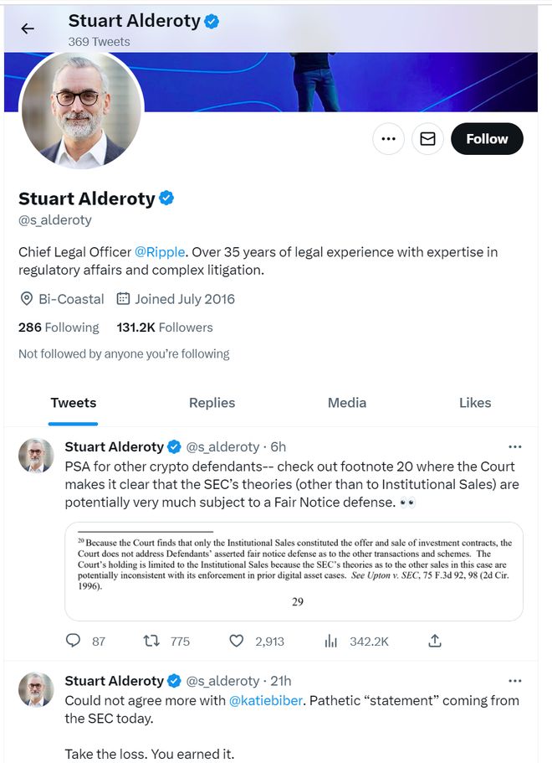Open more options on the 6h tweet
Screen dimensions: 552x763
coord(515,446)
